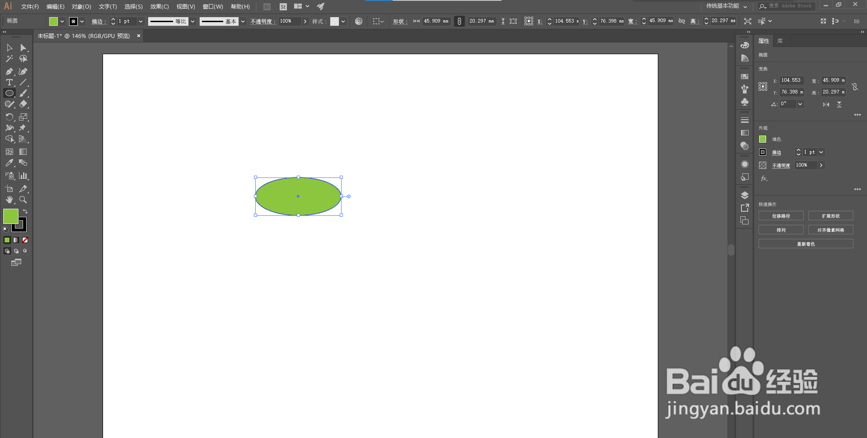Open the 等比 width profile dropdown

point(193,21)
